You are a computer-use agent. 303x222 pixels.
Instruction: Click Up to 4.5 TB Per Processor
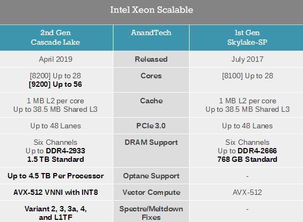[x=56, y=176]
